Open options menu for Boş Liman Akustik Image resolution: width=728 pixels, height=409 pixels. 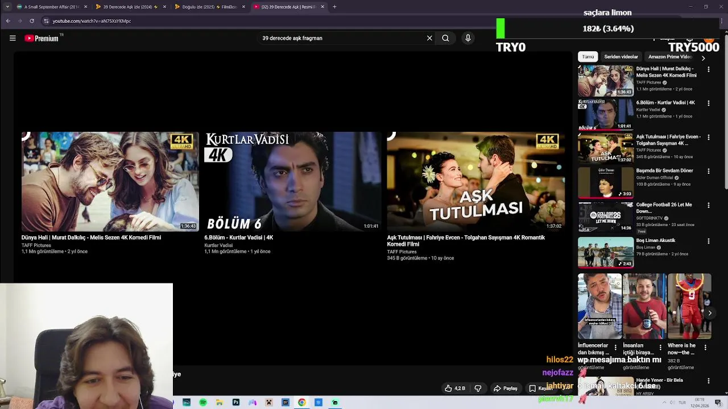pos(709,241)
